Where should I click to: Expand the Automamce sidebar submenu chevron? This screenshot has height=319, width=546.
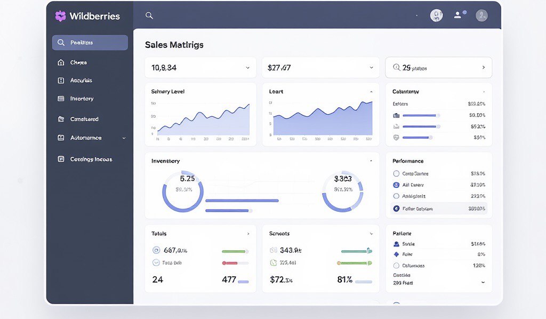pos(124,138)
